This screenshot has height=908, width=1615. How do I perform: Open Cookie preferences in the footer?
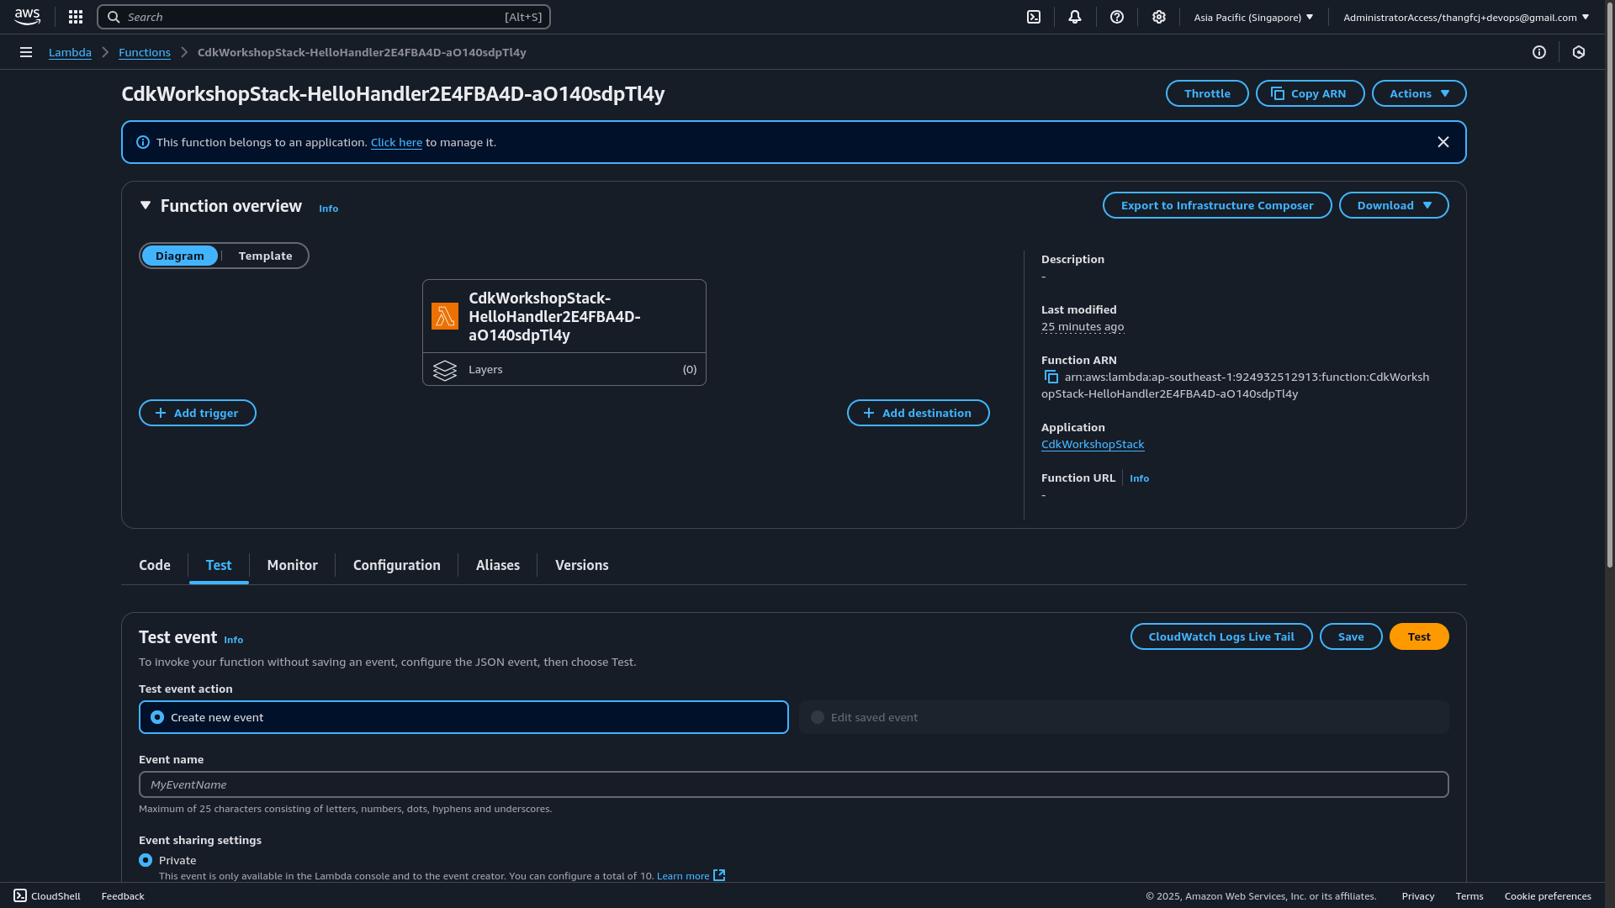pyautogui.click(x=1548, y=895)
